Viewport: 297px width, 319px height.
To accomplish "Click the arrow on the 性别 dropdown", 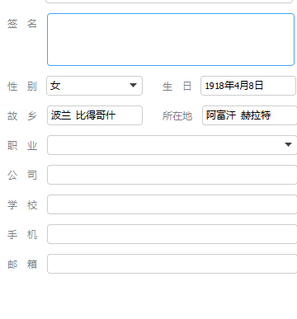I will (133, 86).
